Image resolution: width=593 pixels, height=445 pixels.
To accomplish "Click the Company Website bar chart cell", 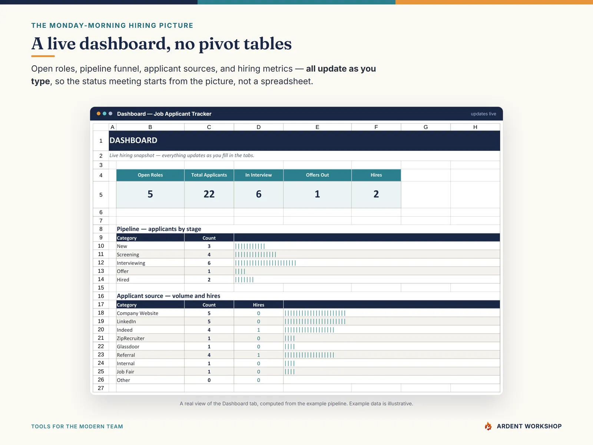I will (392, 313).
